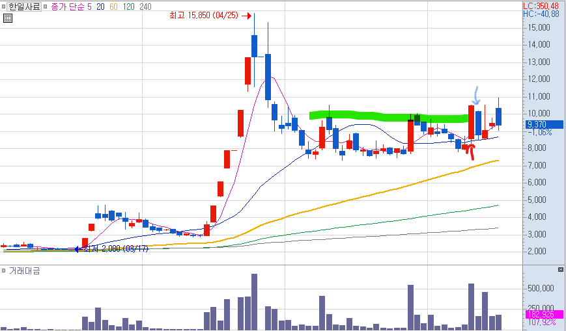Click the HC:-40,88 indicator text
This screenshot has width=566, height=331.
(541, 14)
